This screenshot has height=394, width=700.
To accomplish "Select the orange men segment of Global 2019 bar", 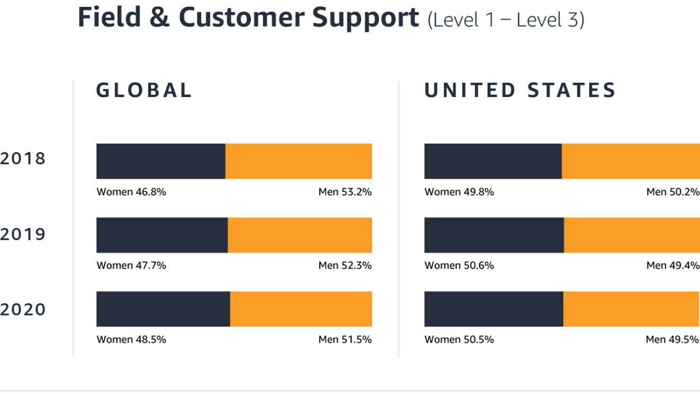I will coord(300,235).
